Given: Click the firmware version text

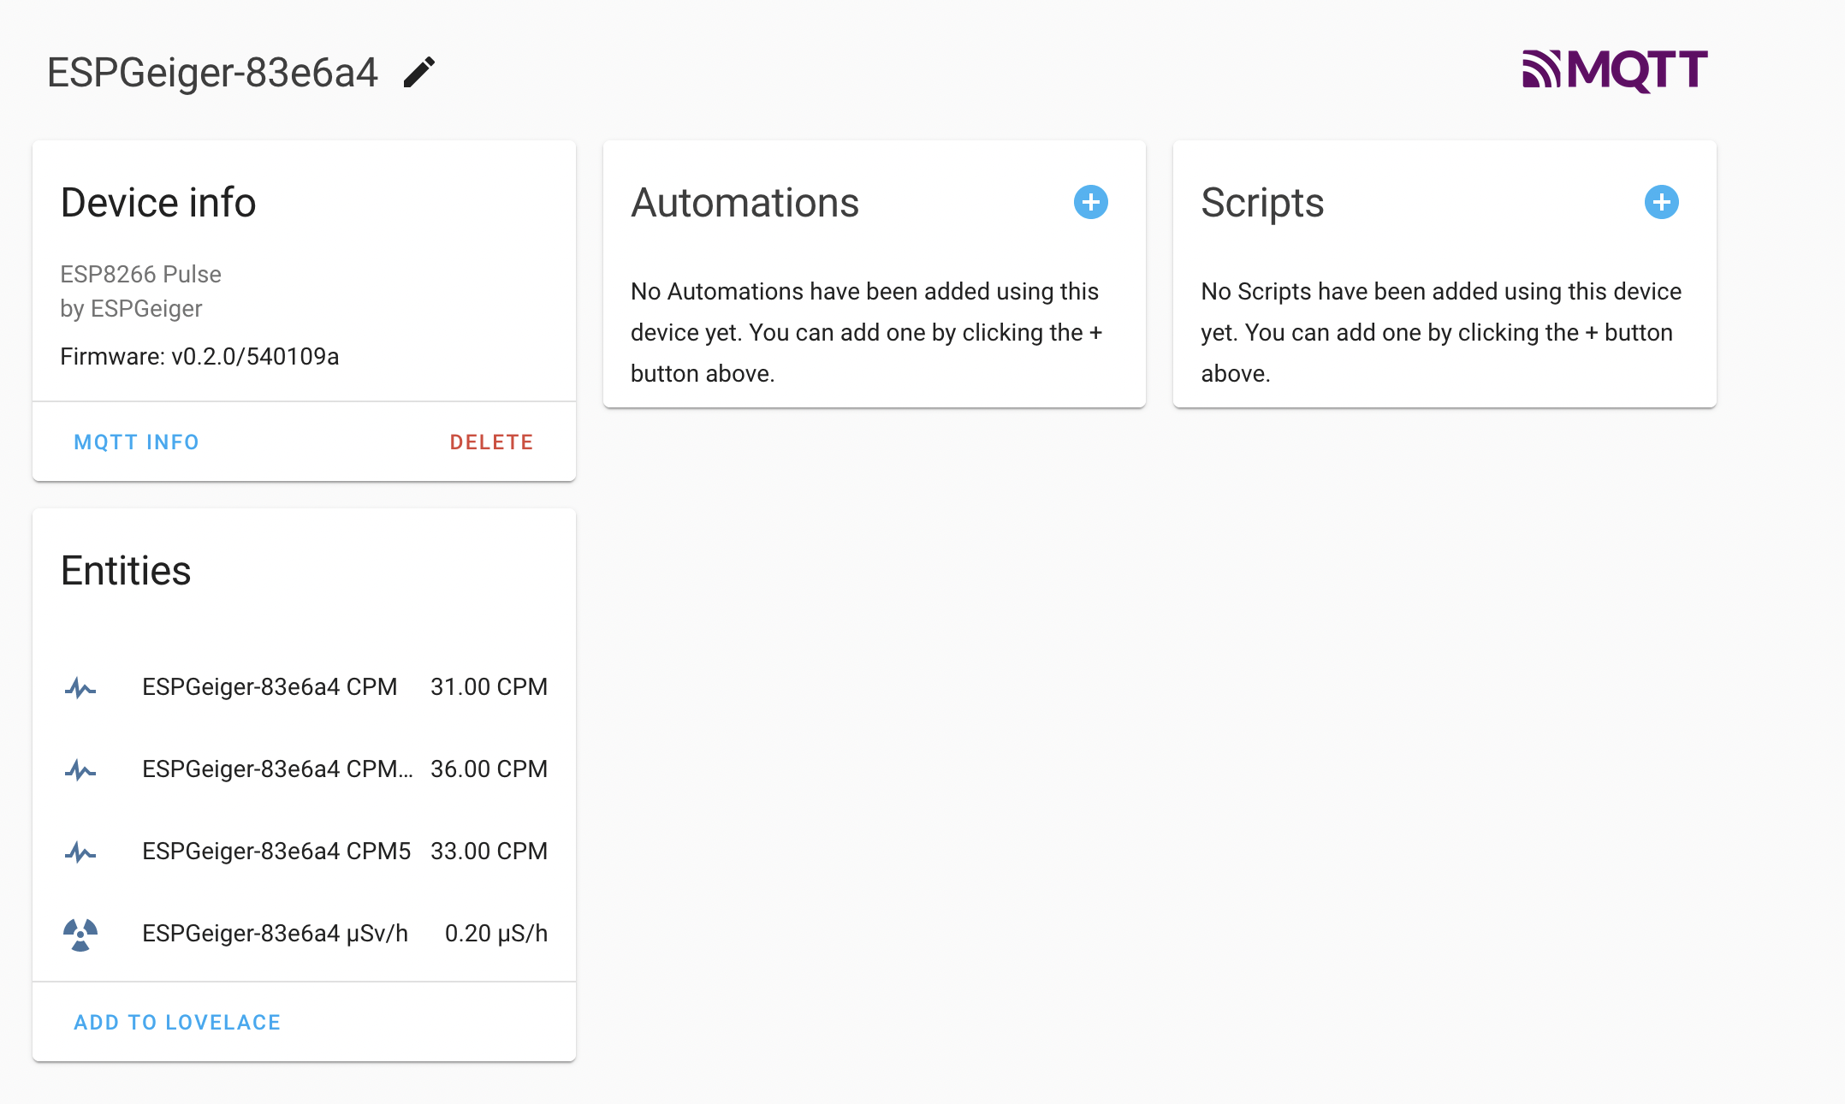Looking at the screenshot, I should pos(199,357).
